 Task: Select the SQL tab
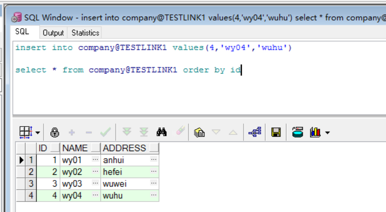click(22, 32)
